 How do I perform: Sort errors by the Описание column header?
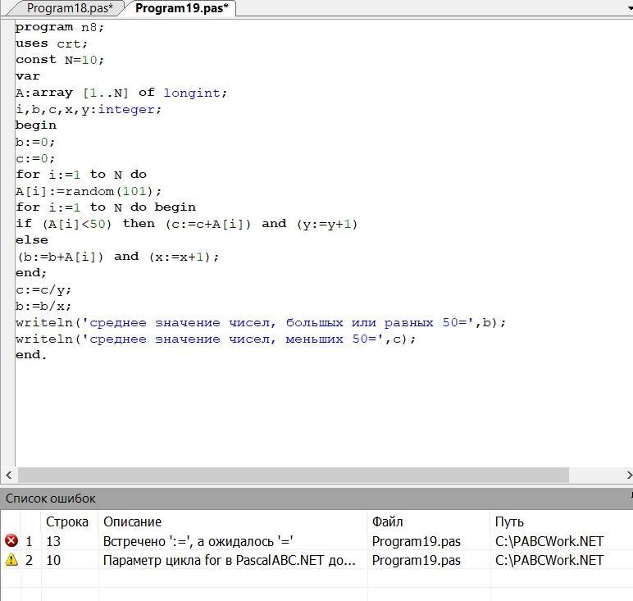pos(132,521)
